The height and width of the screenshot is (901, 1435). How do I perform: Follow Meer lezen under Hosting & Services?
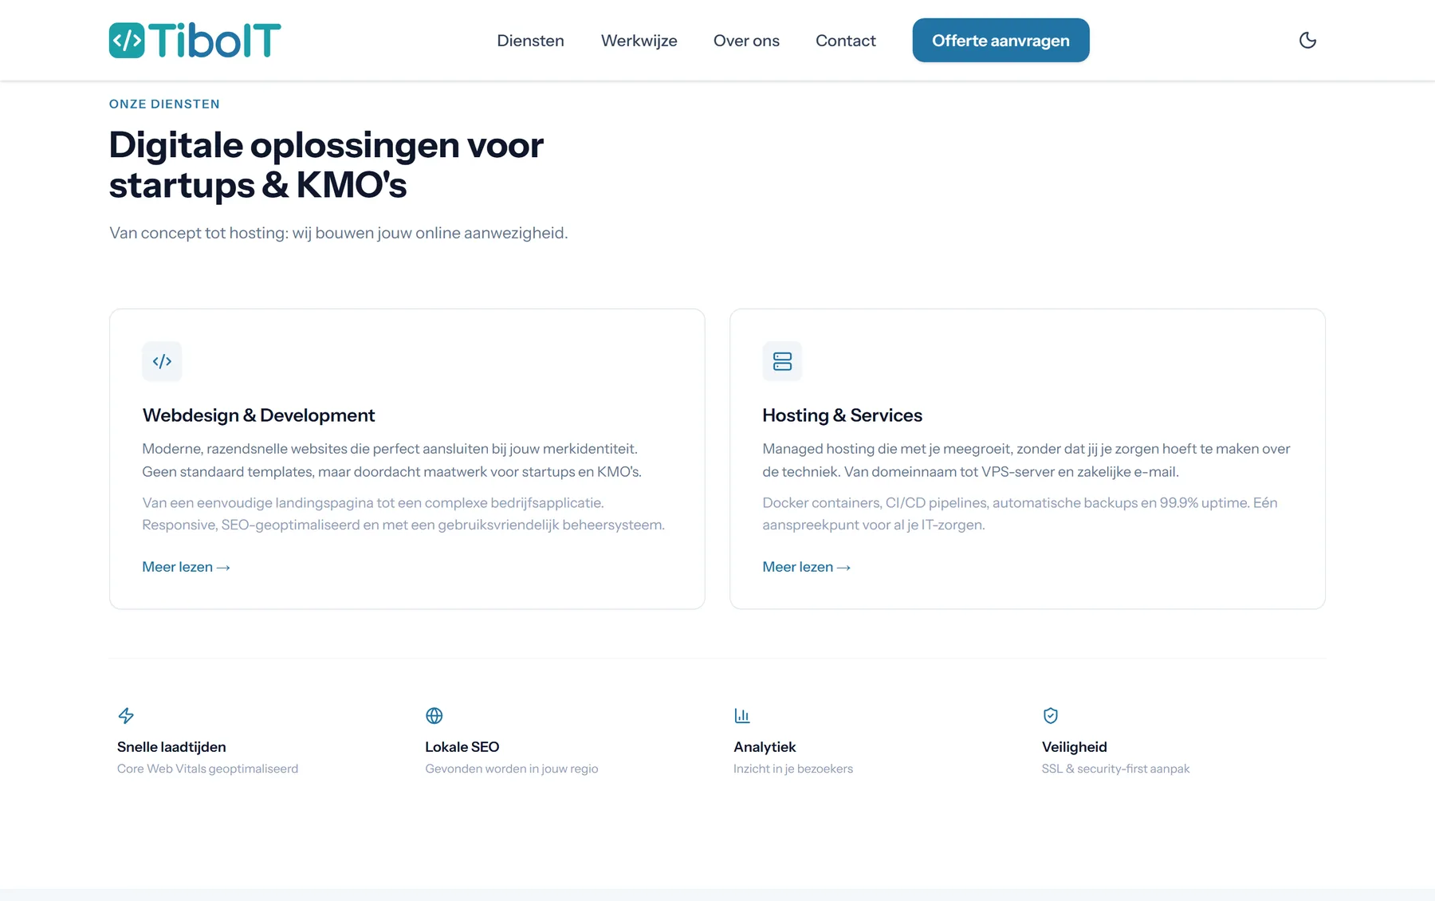806,567
